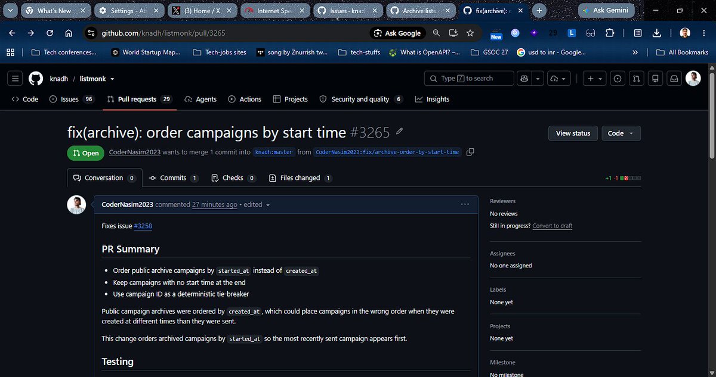This screenshot has width=716, height=377.
Task: Switch to the Checks PR tab
Action: click(233, 178)
